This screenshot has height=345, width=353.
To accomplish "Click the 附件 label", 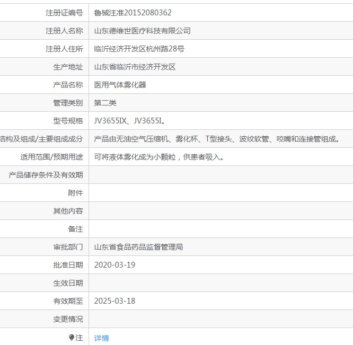I will coord(75,193).
